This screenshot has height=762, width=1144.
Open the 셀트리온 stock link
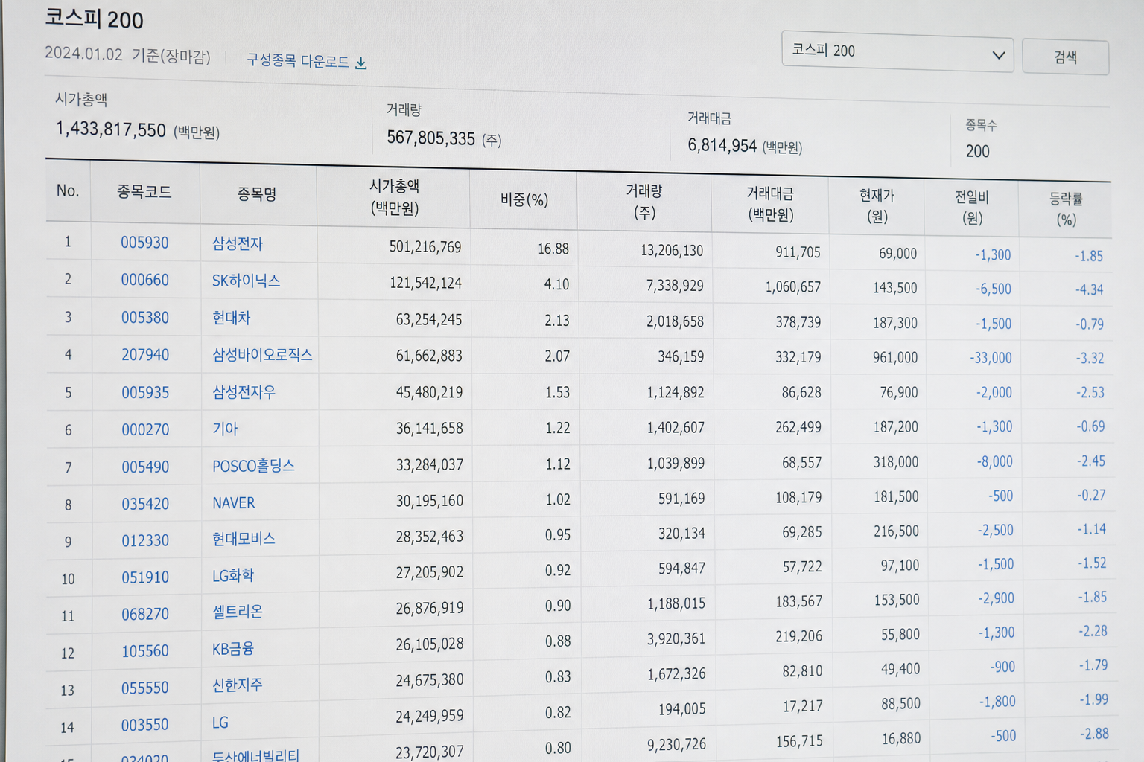pos(238,612)
